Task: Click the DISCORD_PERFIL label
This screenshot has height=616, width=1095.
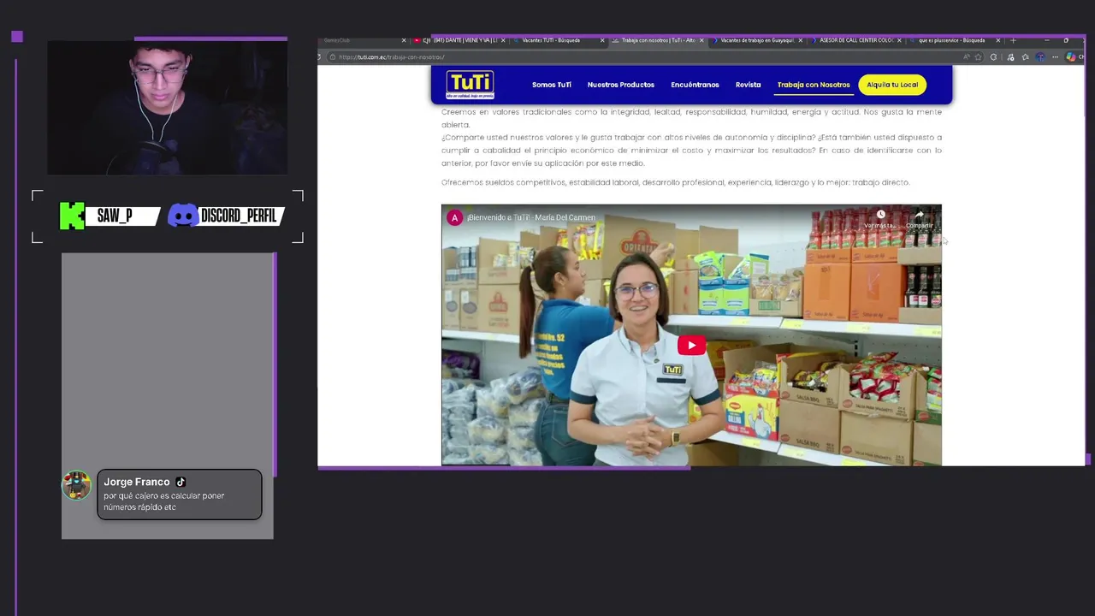Action: coord(238,216)
